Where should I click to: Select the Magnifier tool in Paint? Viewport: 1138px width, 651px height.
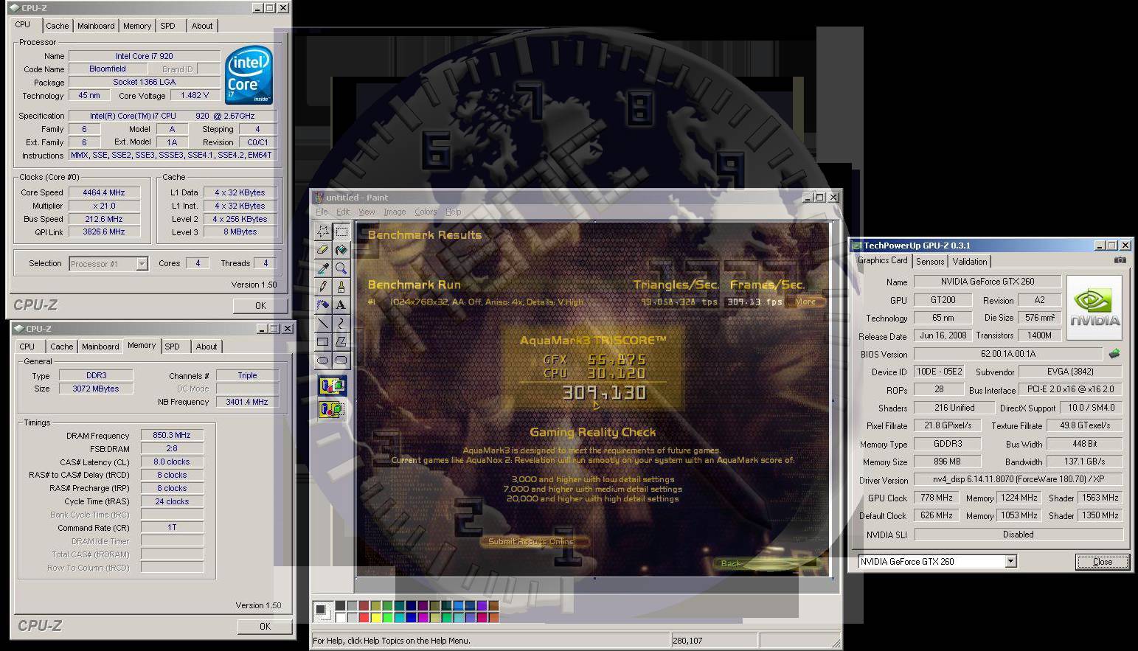(341, 268)
